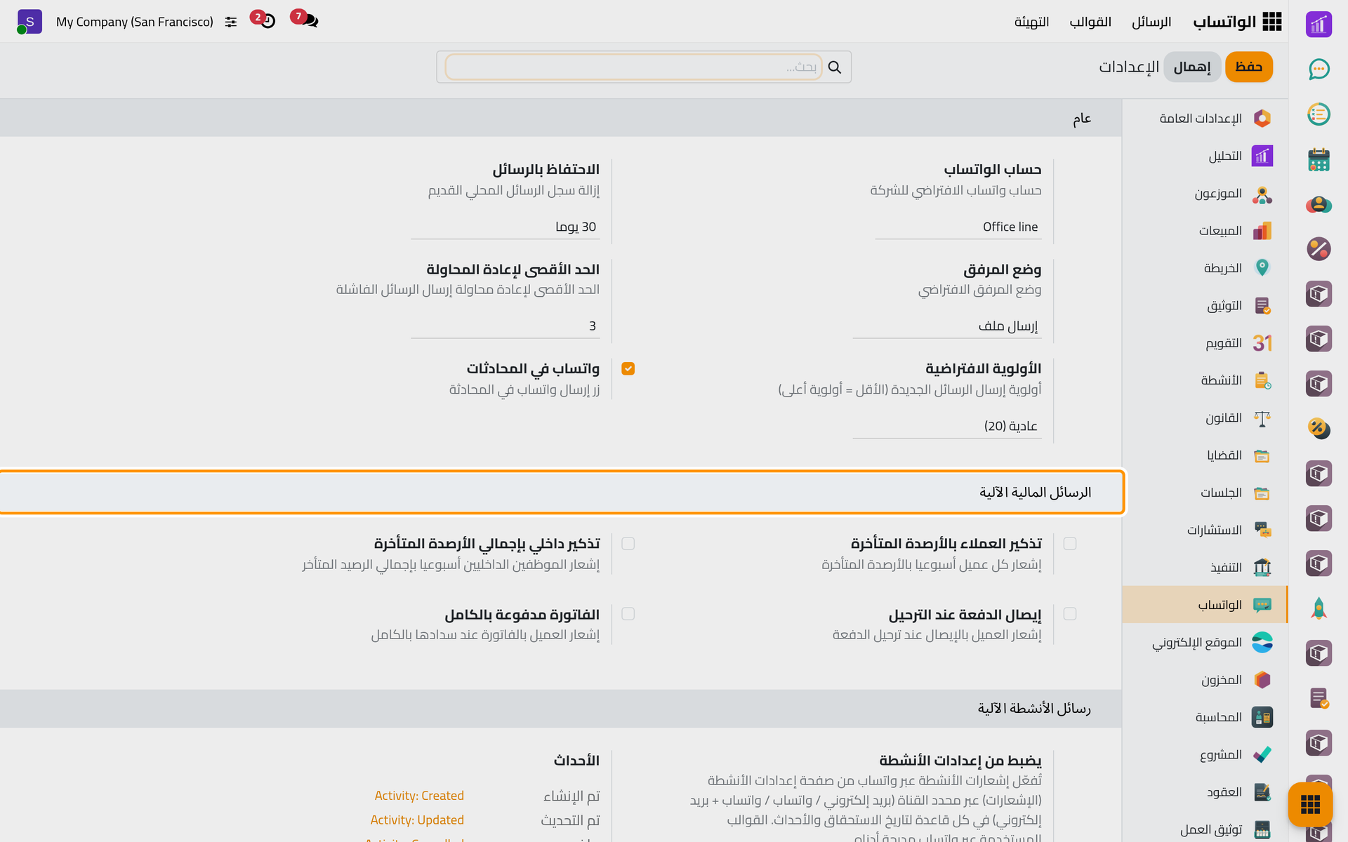Open the التهيئة menu

point(1031,22)
